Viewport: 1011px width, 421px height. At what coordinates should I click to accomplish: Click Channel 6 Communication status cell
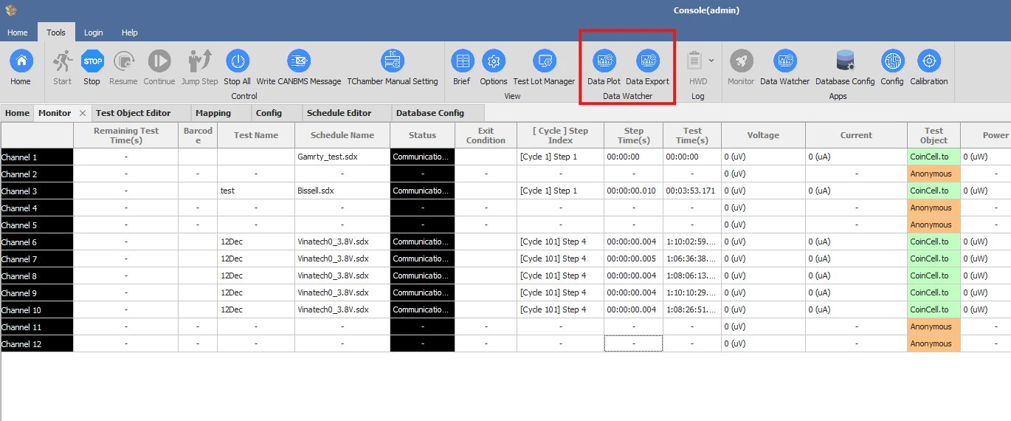(x=423, y=242)
